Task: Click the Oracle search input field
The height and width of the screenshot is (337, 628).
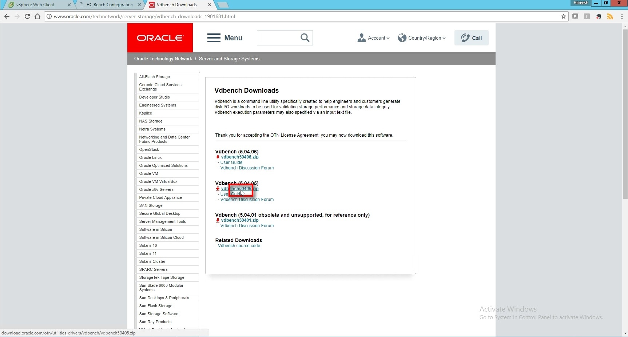Action: pos(277,38)
